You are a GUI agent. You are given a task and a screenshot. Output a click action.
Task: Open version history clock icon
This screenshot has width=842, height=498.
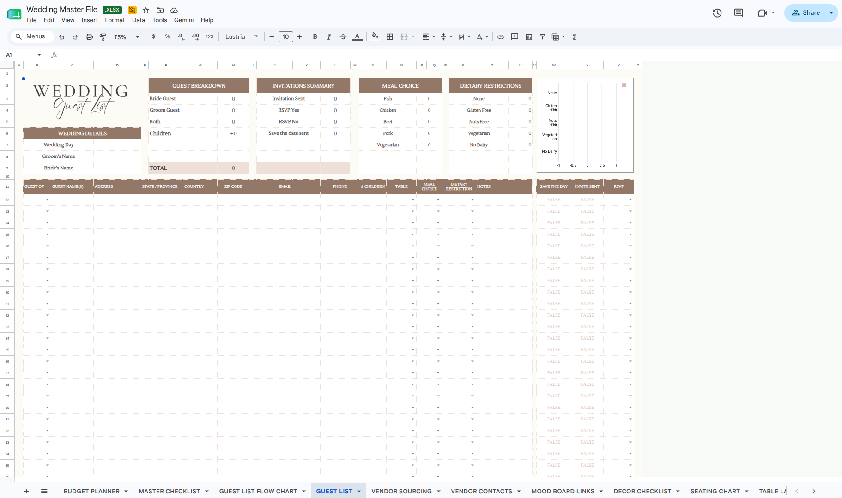point(717,13)
